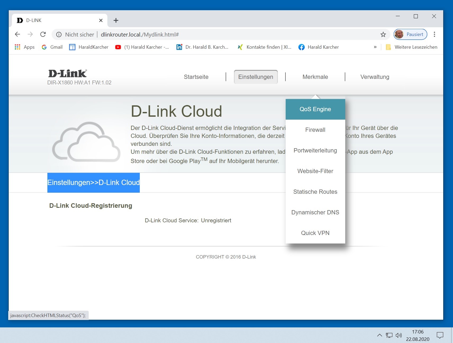Image resolution: width=453 pixels, height=343 pixels.
Task: Open the Windows notification center icon
Action: pyautogui.click(x=440, y=335)
